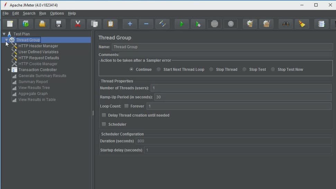Screen dimensions: 336x189
Task: Click the Number of Threads field
Action: (x=241, y=88)
